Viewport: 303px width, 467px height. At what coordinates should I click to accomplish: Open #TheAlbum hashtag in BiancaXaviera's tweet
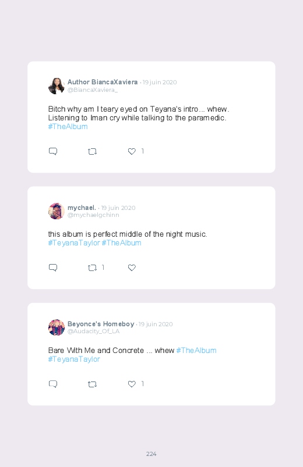[68, 127]
